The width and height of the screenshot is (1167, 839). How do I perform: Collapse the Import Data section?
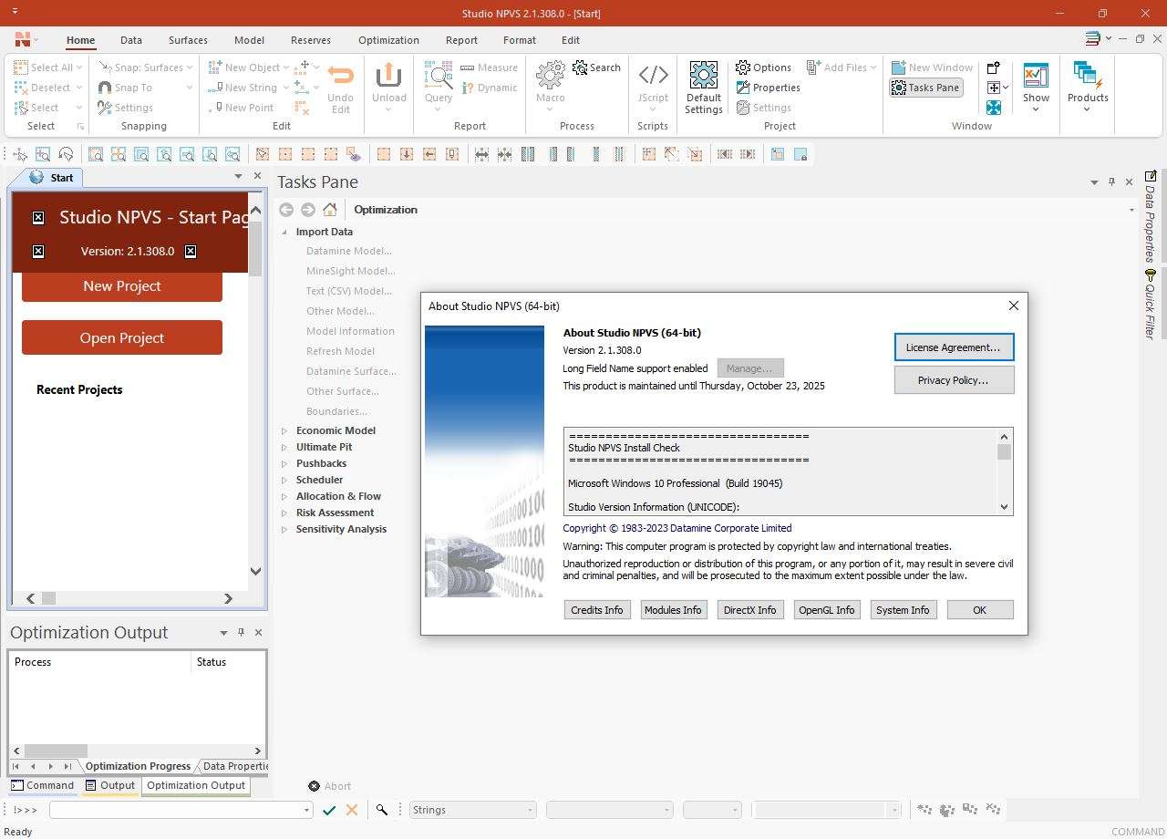tap(284, 232)
